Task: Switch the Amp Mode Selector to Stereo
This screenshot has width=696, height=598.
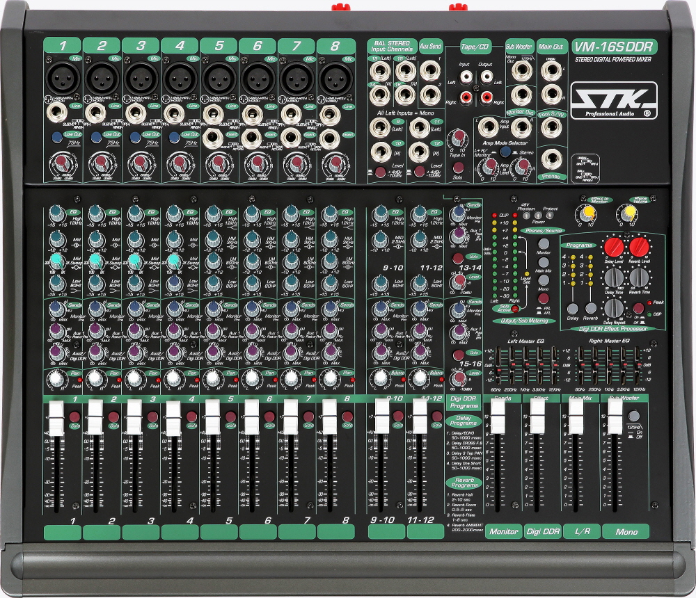Action: tap(505, 152)
